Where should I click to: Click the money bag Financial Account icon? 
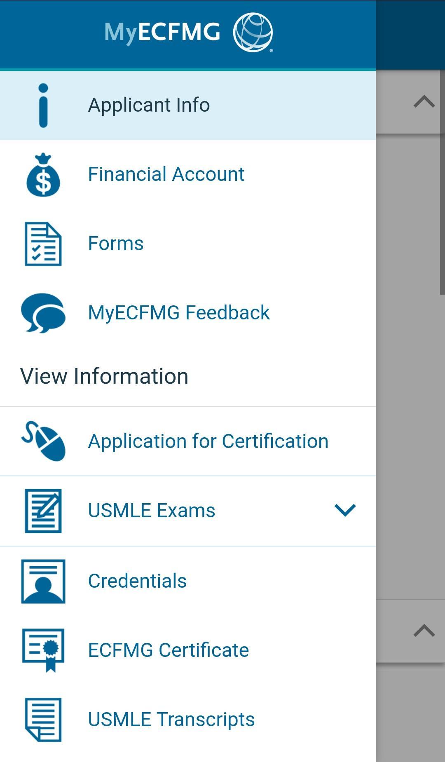point(43,175)
